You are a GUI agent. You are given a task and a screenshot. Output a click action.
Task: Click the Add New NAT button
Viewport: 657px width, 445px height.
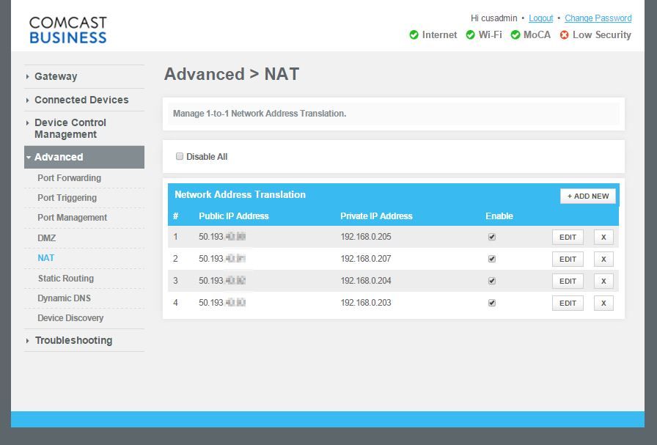pyautogui.click(x=588, y=196)
